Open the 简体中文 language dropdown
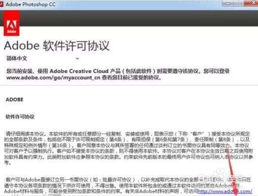This screenshot has width=258, height=196. tap(43, 58)
